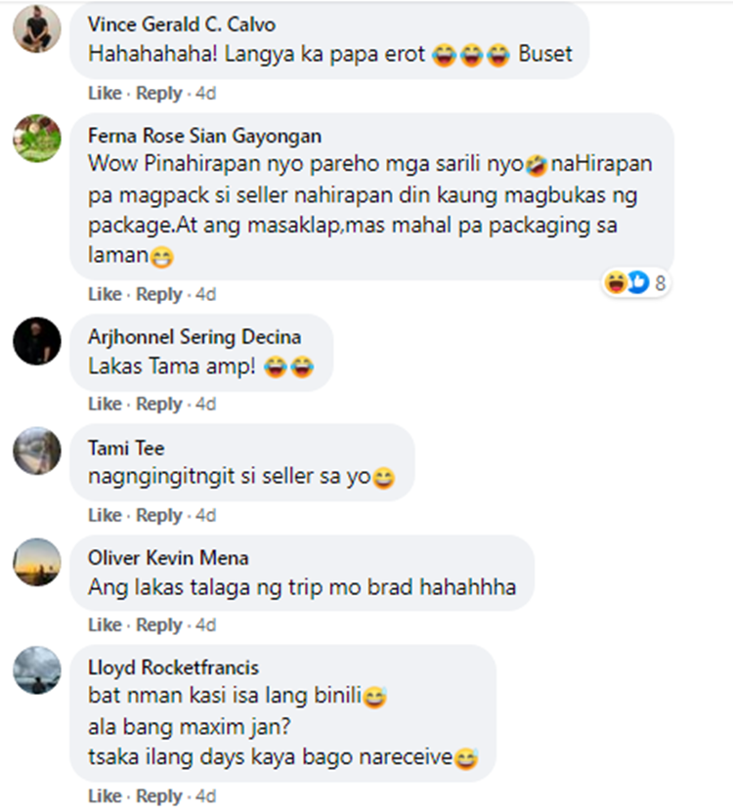Open the Vince Gerald C. Calvo name link

click(x=182, y=24)
